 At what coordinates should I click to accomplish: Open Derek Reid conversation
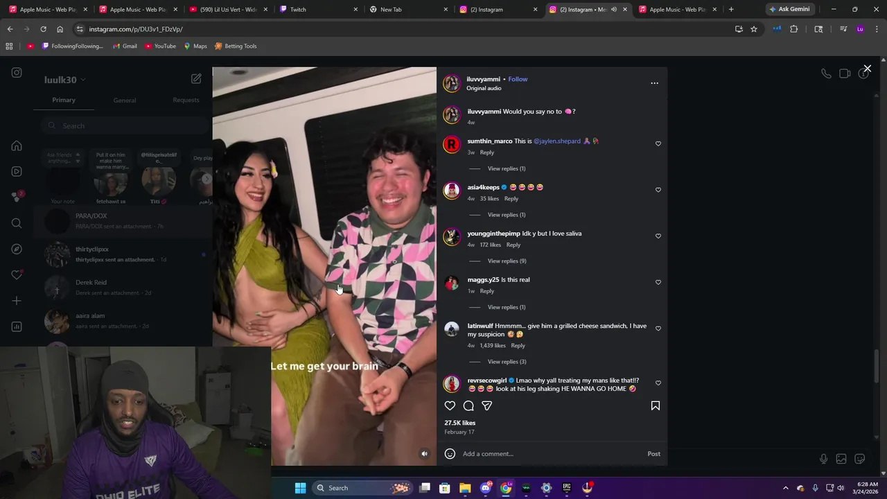(x=123, y=288)
